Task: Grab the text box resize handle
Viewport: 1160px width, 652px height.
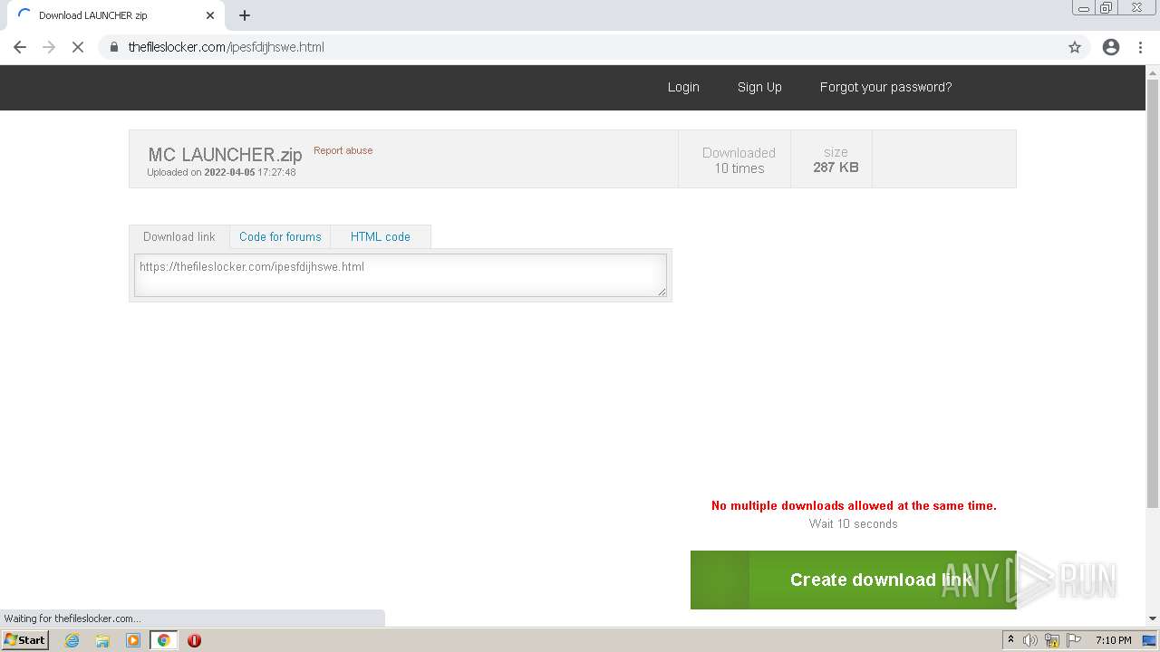Action: click(x=662, y=292)
